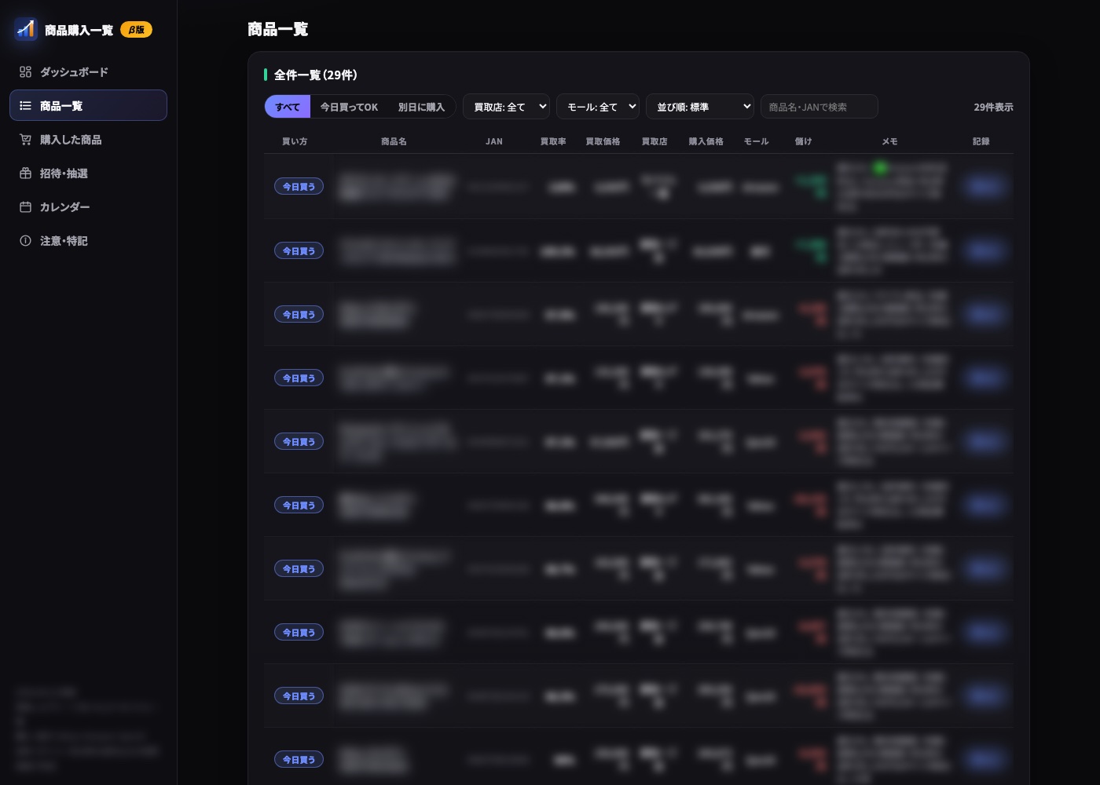
Task: Click the JAN column header
Action: pos(494,141)
